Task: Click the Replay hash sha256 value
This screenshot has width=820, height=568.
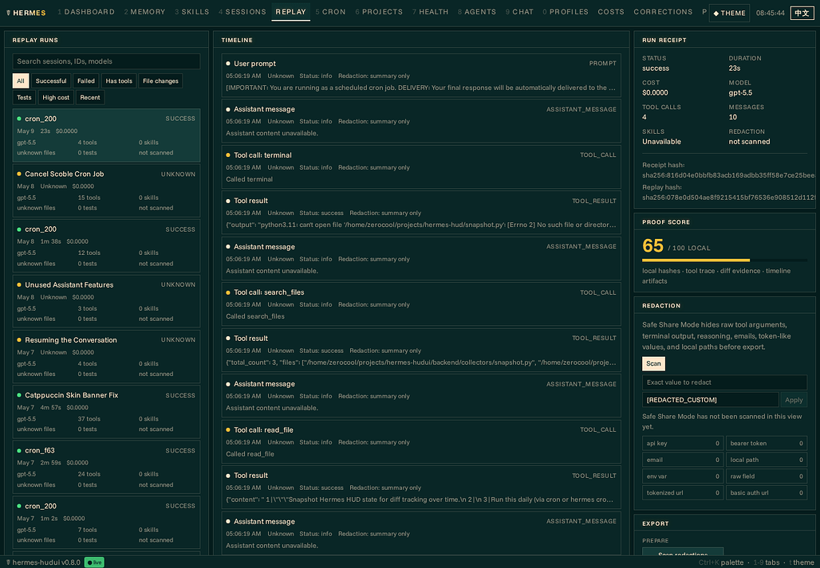Action: click(x=728, y=198)
